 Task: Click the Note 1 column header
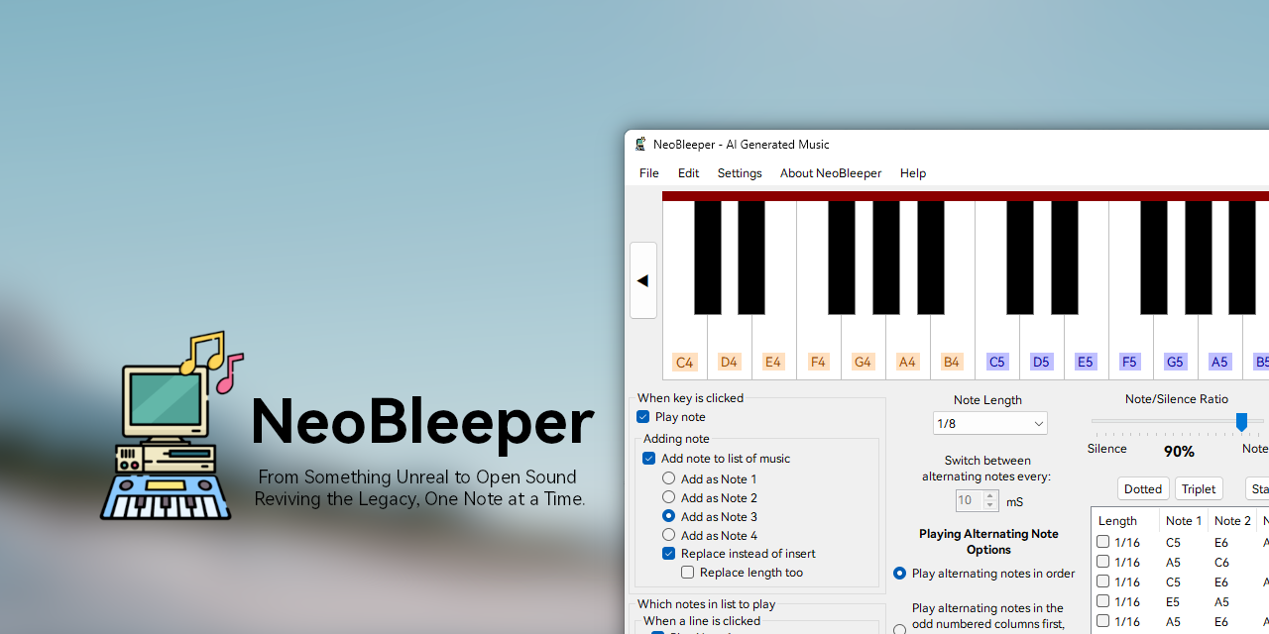(1184, 520)
